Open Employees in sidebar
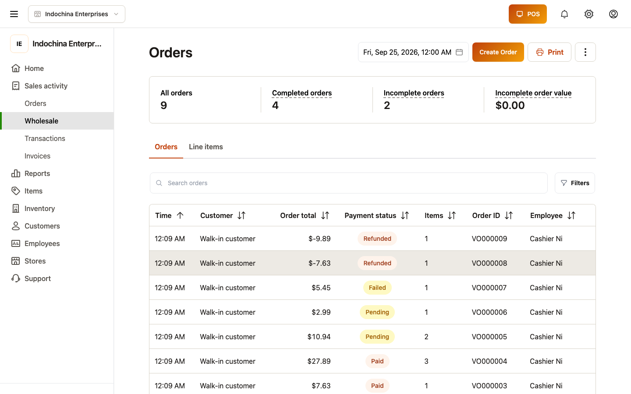The width and height of the screenshot is (631, 394). point(57,243)
